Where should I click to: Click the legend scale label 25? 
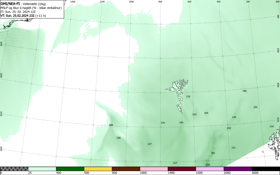coord(30,173)
